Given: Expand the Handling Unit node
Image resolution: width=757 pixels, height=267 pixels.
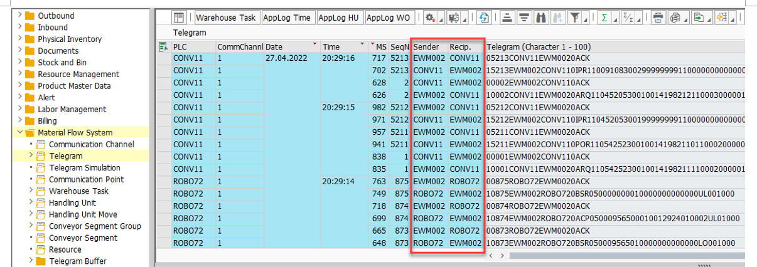Looking at the screenshot, I should (31, 202).
